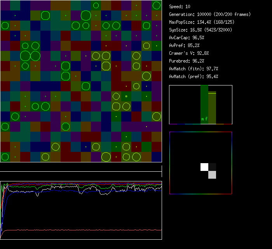
Task: Click the Cramer's V: 92.8% statistic
Action: click(x=189, y=53)
